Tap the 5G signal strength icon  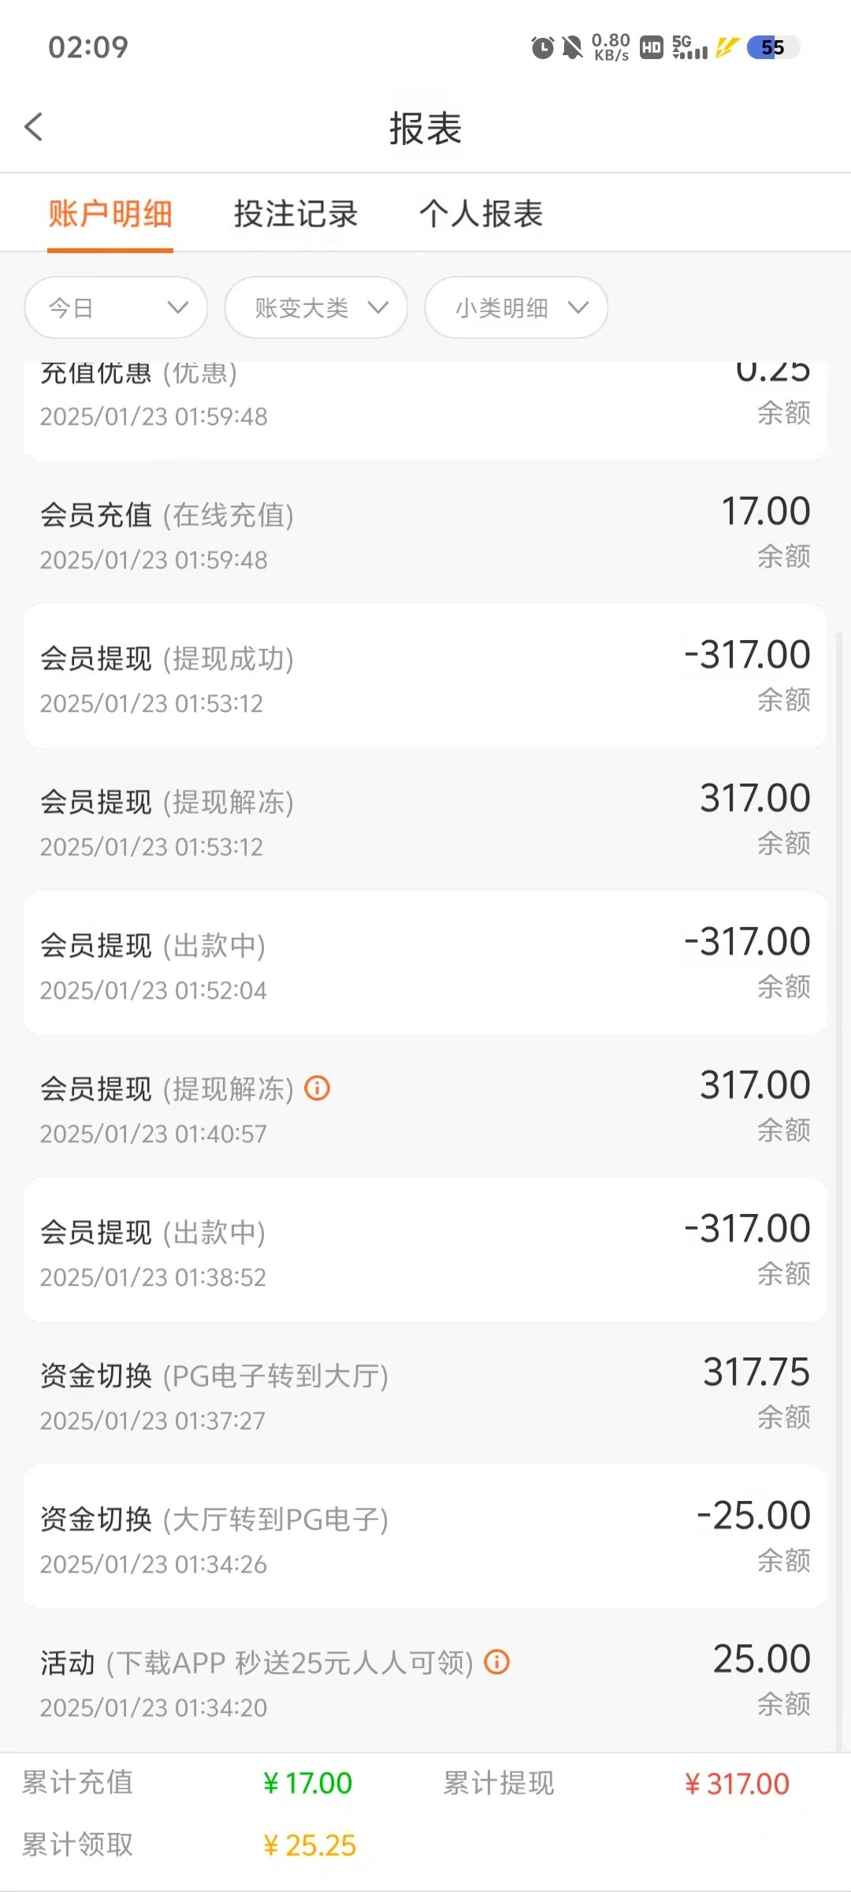(689, 48)
